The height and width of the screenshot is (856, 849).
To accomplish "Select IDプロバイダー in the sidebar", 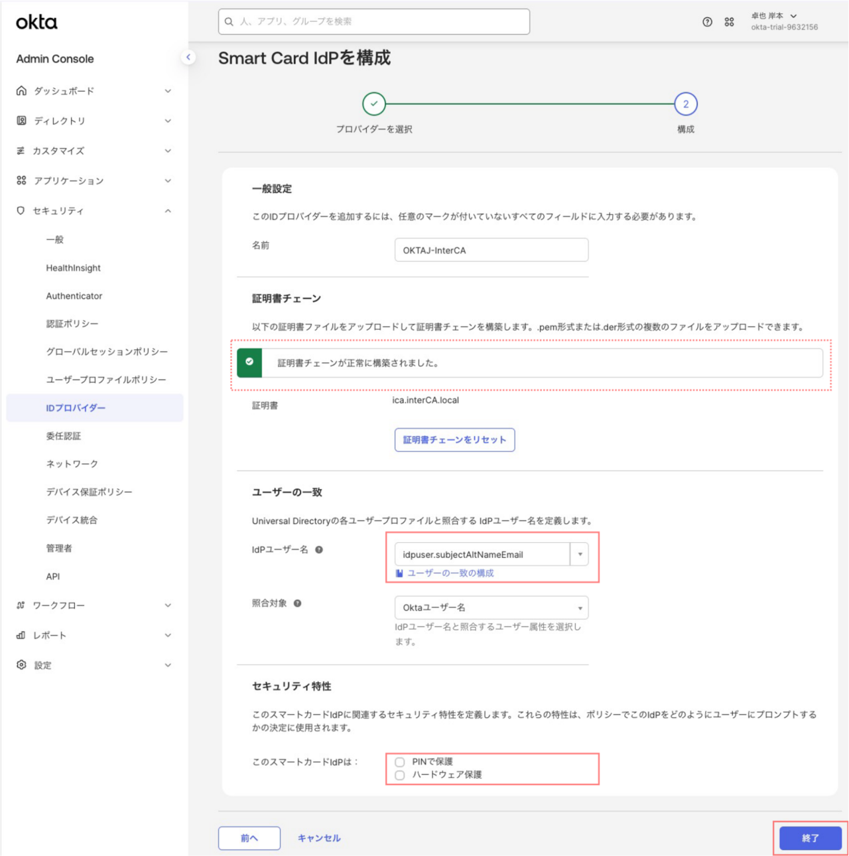I will 75,407.
